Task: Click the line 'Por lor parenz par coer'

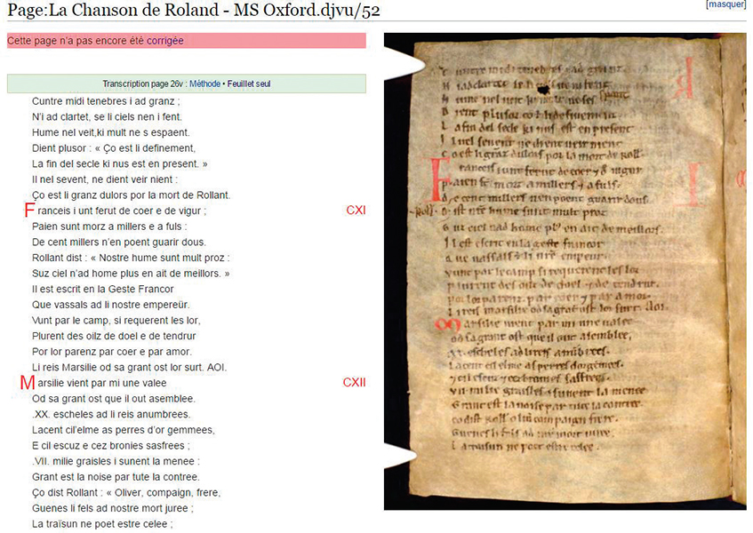Action: coord(112,352)
